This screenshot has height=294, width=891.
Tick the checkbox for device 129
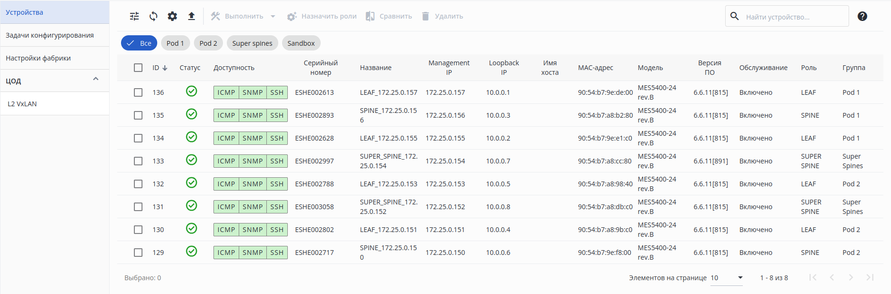[x=138, y=253]
